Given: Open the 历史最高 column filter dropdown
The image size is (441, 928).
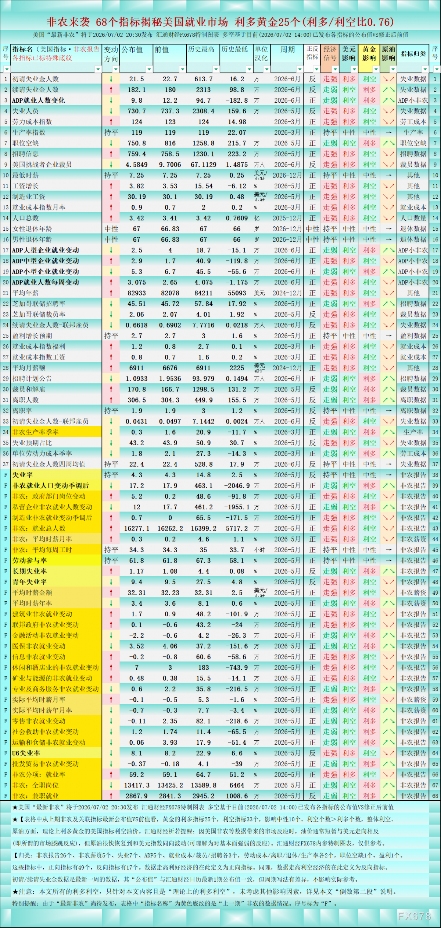Looking at the screenshot, I should coord(216,69).
